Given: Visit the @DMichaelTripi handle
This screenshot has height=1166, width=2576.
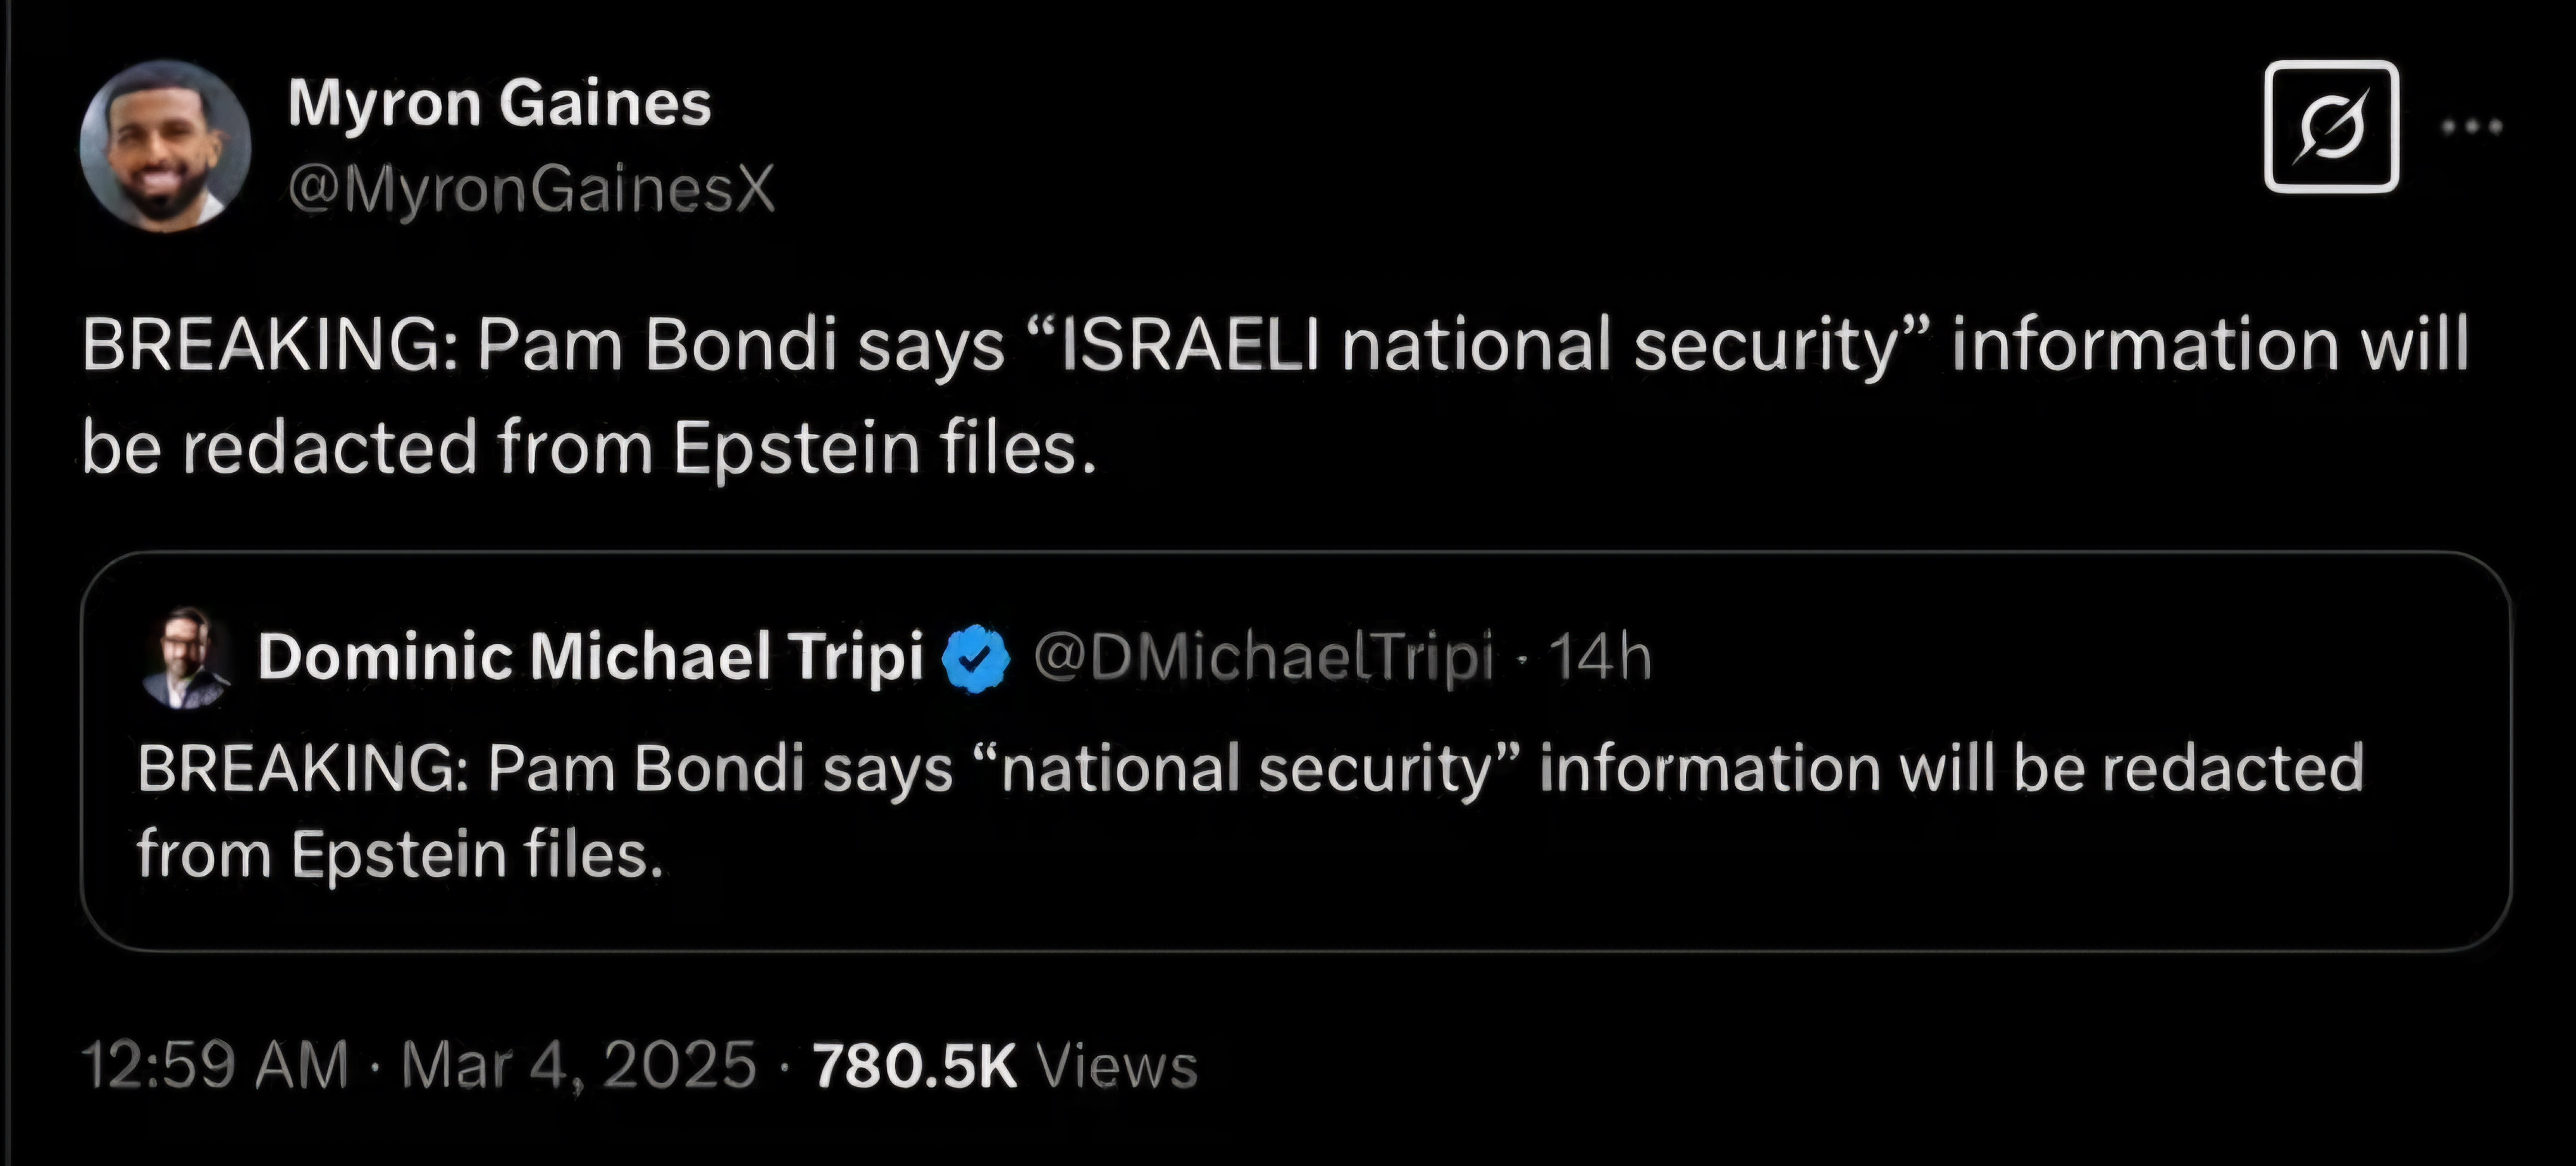Looking at the screenshot, I should (x=1263, y=657).
